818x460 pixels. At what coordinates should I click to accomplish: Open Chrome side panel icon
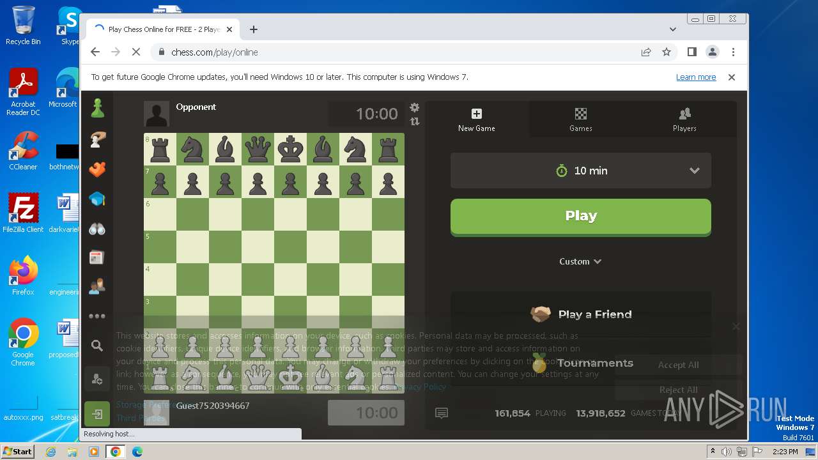click(692, 52)
